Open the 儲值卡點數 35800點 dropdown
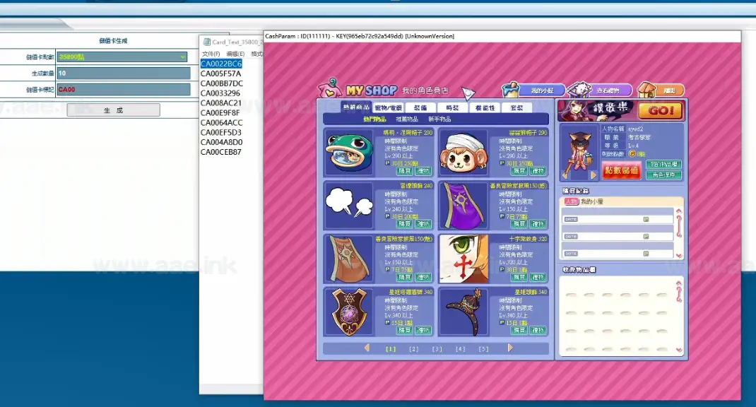The height and width of the screenshot is (407, 756). (x=122, y=57)
